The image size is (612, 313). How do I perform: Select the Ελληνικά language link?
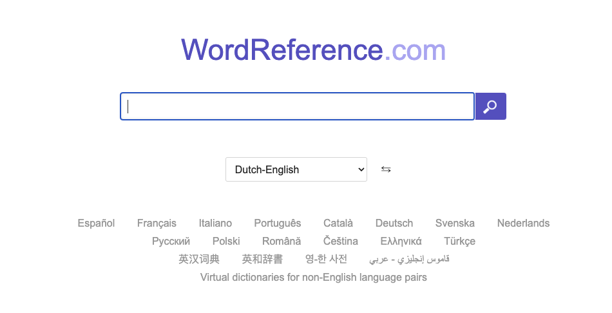[401, 241]
